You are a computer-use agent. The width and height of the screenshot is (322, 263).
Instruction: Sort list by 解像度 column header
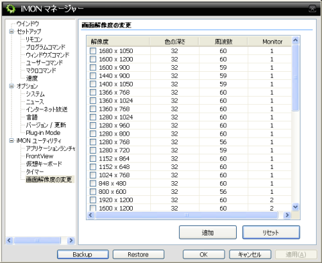pos(118,42)
